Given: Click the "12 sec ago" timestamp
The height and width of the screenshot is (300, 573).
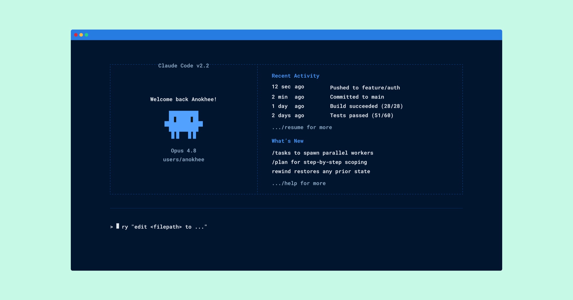Looking at the screenshot, I should click(x=288, y=87).
